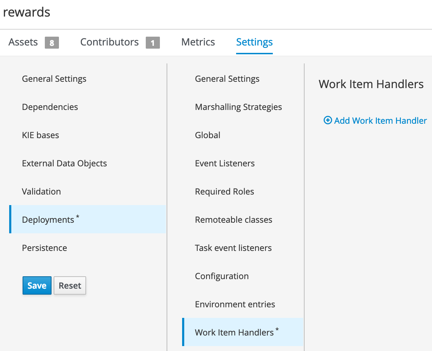This screenshot has height=351, width=432.
Task: Click the plus icon beside Add Work Item Handler
Action: 328,121
